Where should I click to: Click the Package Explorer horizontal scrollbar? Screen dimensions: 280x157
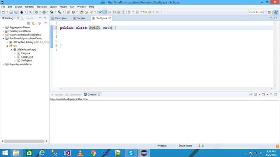point(24,141)
